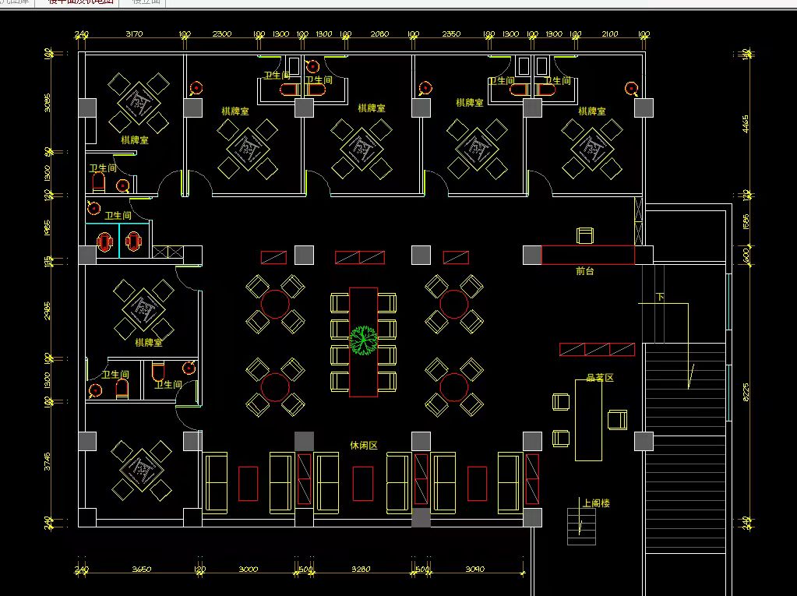Screen dimensions: 797x596
Task: Open the partially visible 图库 tab
Action: (x=16, y=2)
